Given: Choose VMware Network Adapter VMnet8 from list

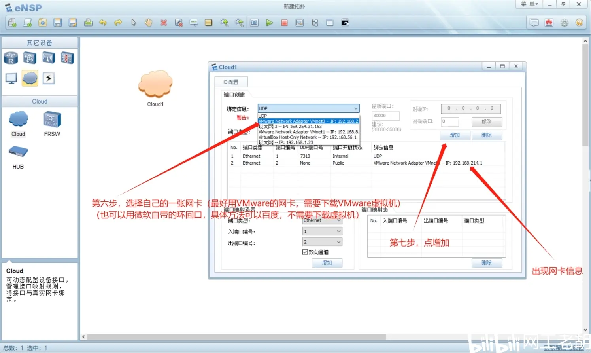Looking at the screenshot, I should point(308,121).
